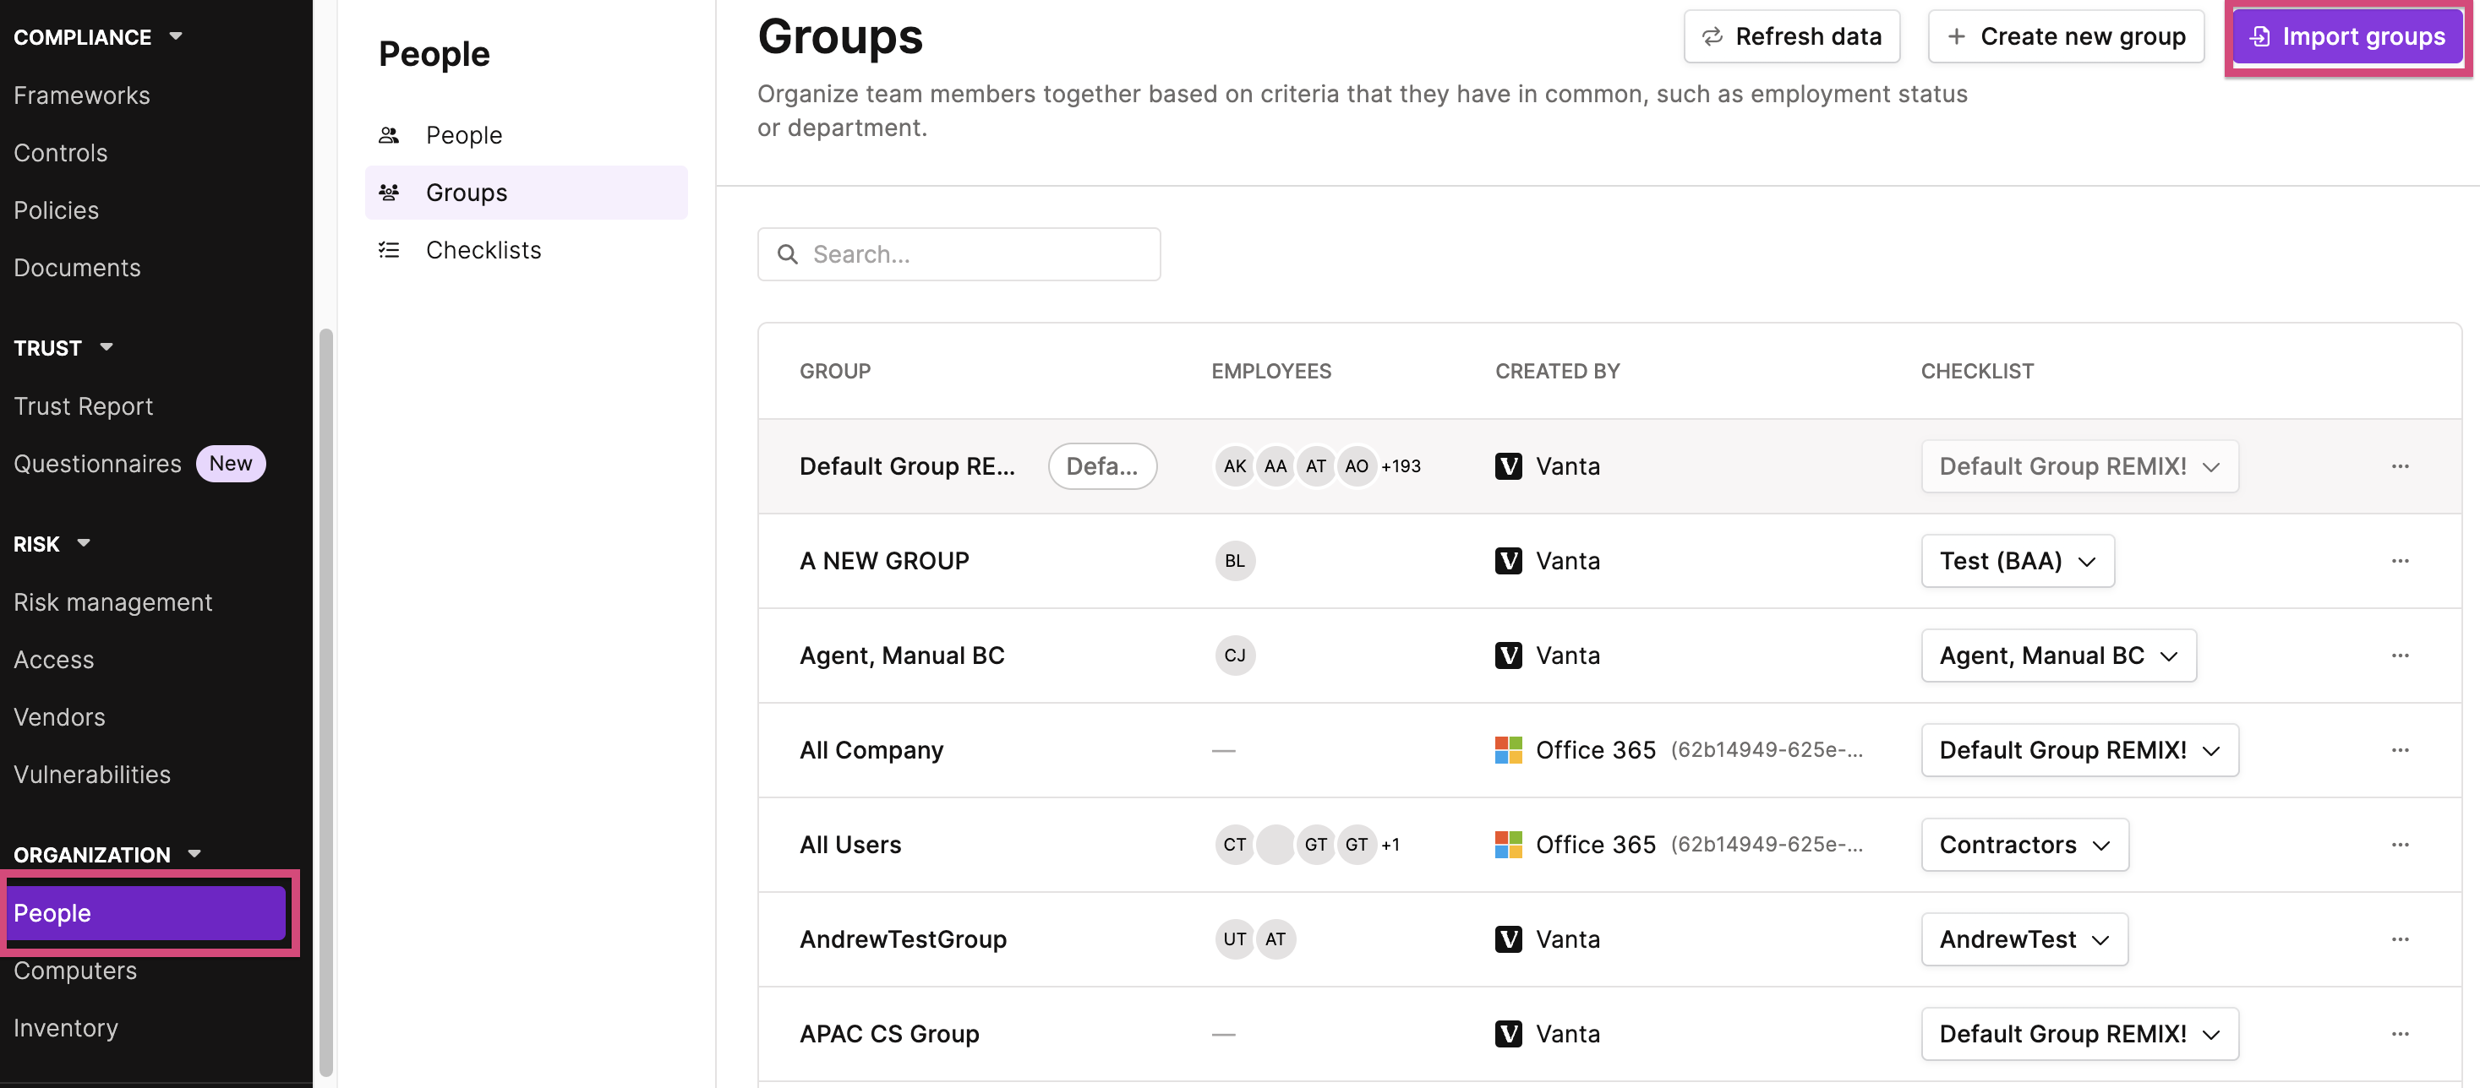Open Policies in the sidebar
Viewport: 2480px width, 1088px height.
click(x=56, y=209)
